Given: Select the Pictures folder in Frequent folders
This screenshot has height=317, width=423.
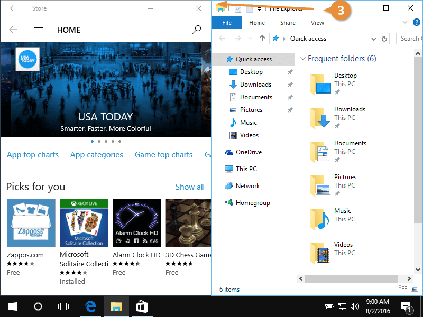Looking at the screenshot, I should pos(334,185).
